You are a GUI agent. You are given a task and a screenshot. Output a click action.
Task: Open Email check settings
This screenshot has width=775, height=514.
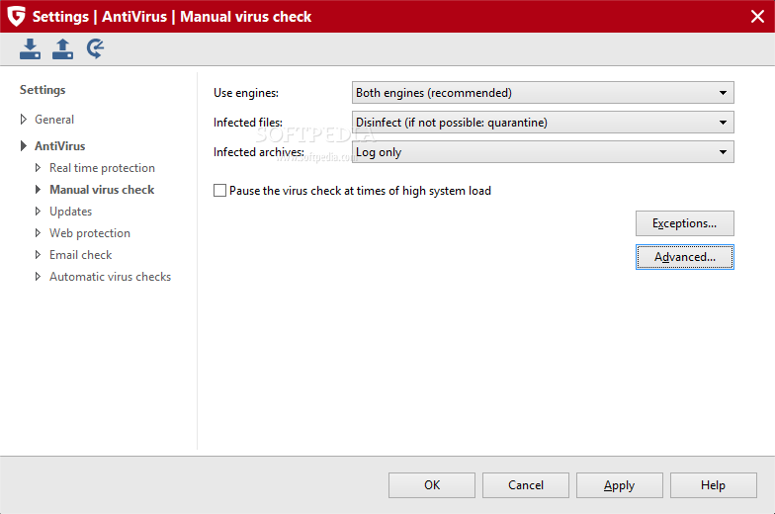tap(81, 255)
